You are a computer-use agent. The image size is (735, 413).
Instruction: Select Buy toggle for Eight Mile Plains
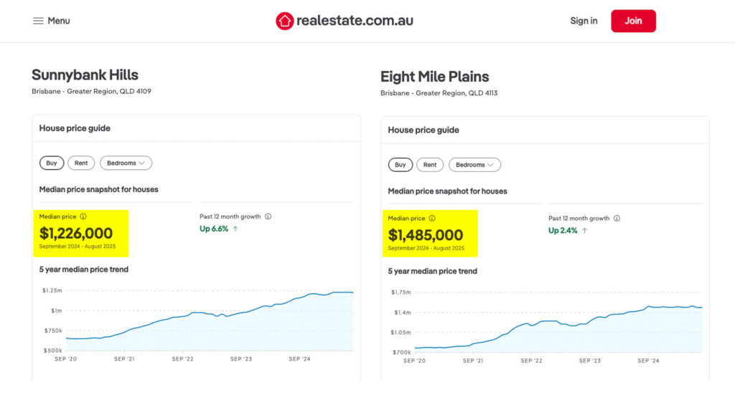coord(401,165)
